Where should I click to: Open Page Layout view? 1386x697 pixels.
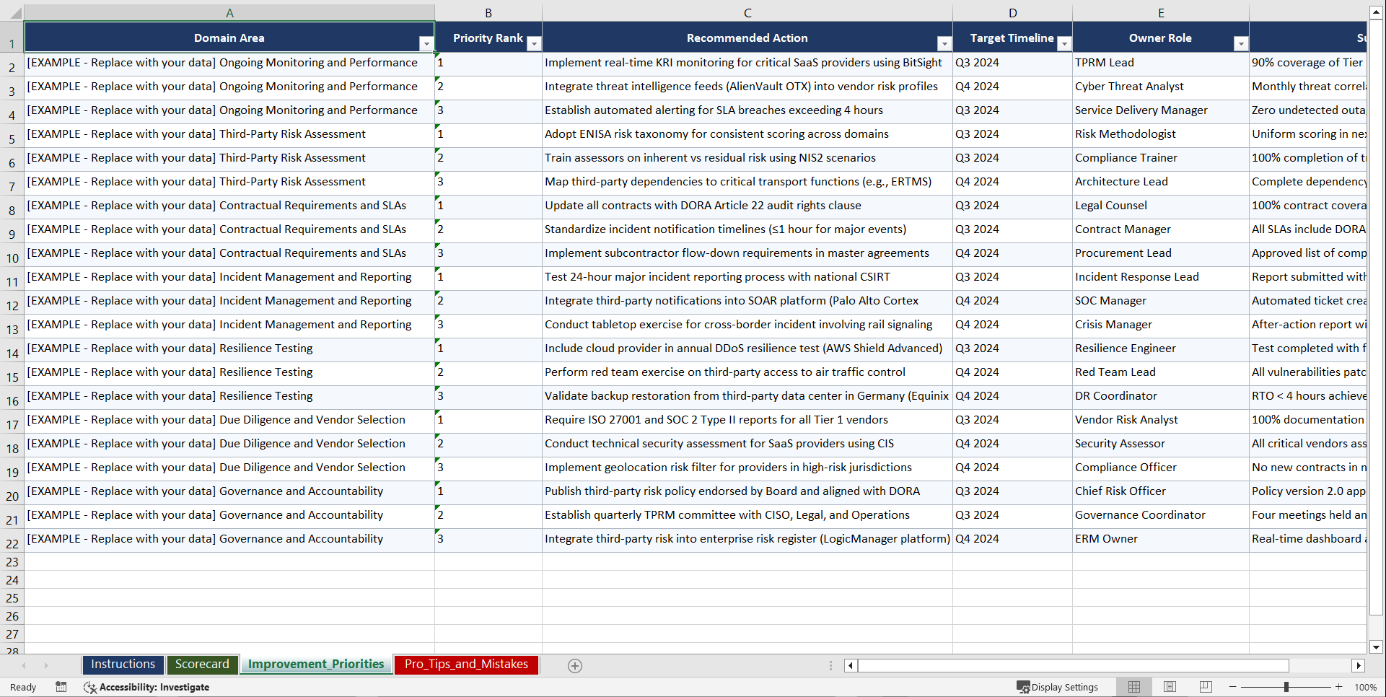[x=1170, y=687]
